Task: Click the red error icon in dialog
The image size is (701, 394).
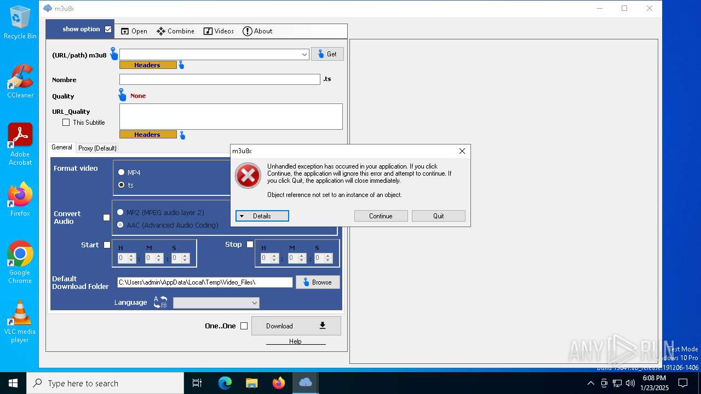Action: tap(248, 176)
